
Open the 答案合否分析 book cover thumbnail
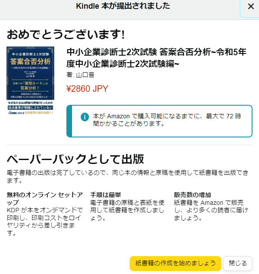pyautogui.click(x=30, y=80)
